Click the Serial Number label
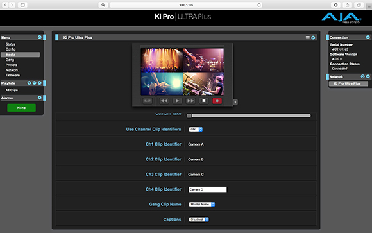372x233 pixels. pyautogui.click(x=341, y=45)
